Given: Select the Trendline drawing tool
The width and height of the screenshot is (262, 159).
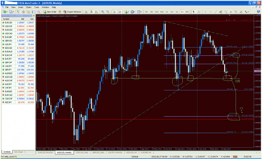Looking at the screenshot, I should point(215,12).
